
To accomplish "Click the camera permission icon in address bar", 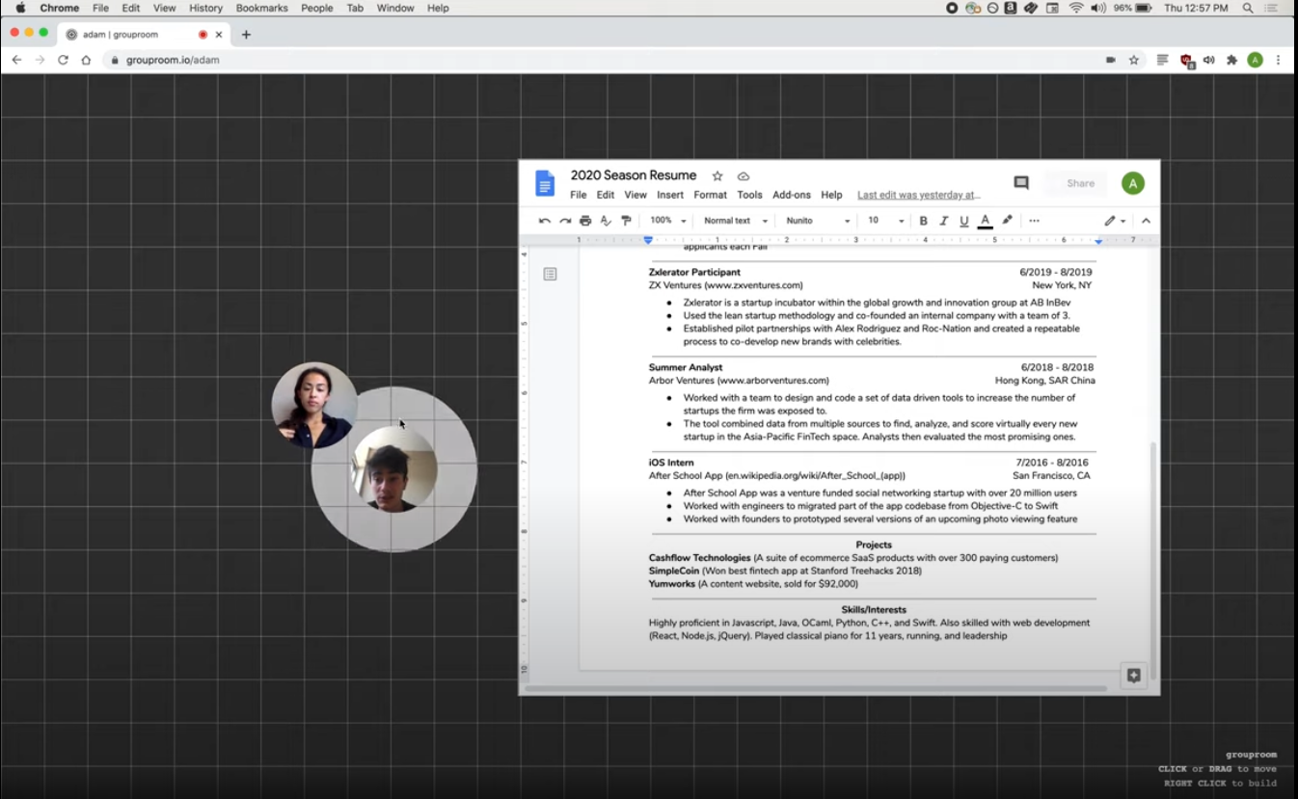I will pyautogui.click(x=1110, y=60).
